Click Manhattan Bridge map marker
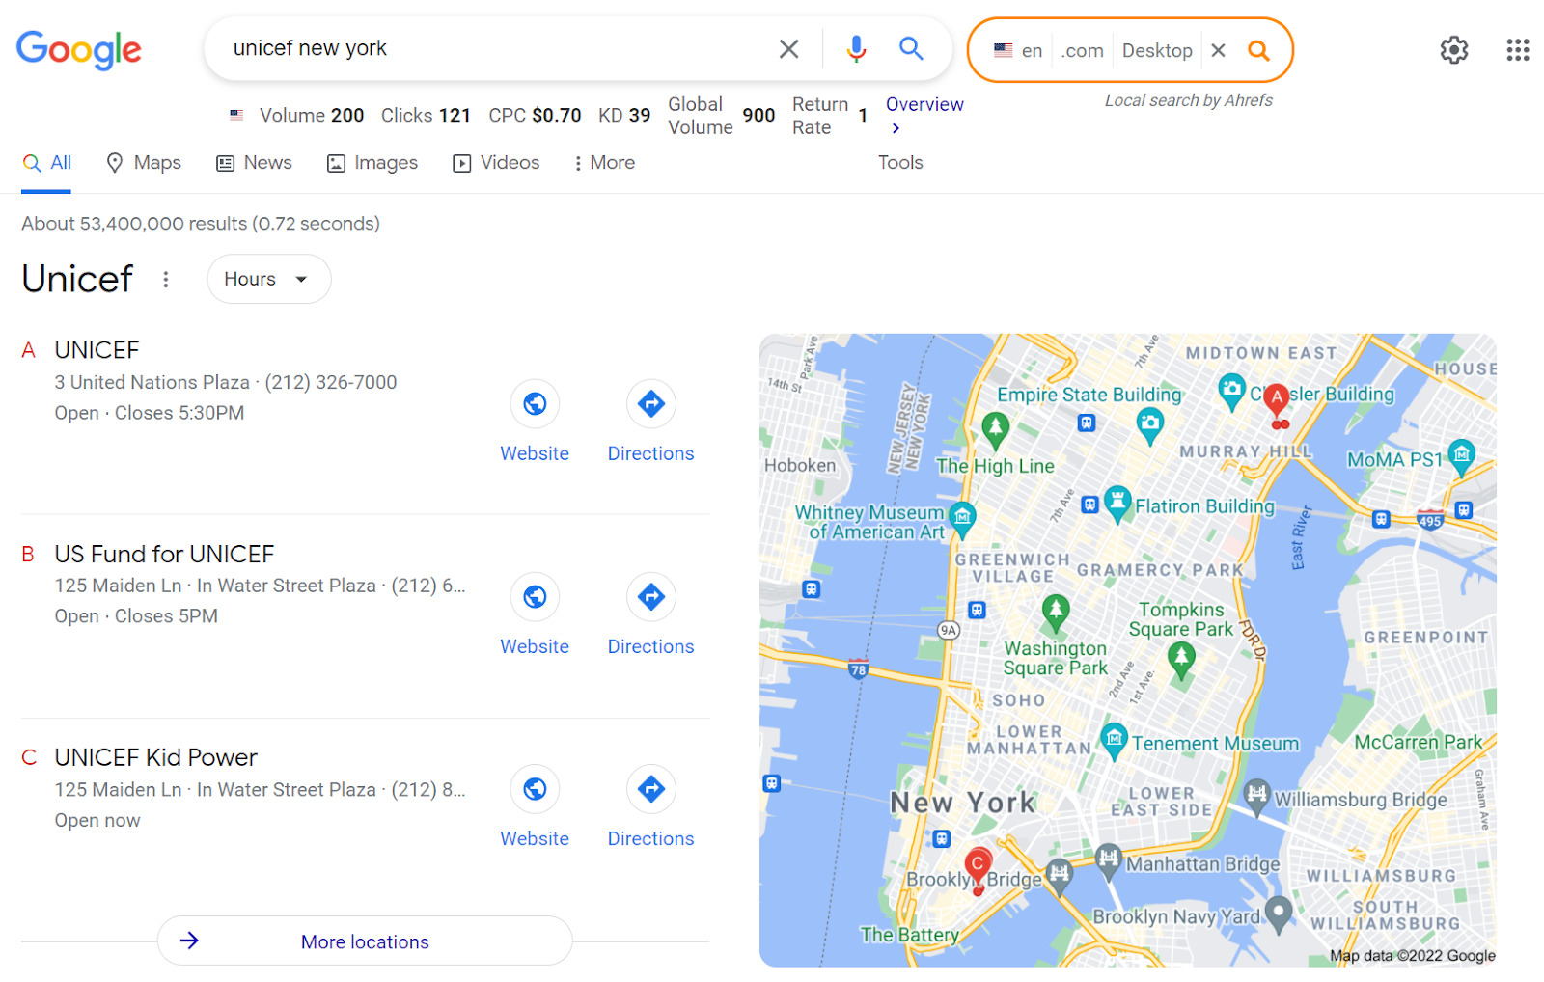 pyautogui.click(x=1108, y=860)
